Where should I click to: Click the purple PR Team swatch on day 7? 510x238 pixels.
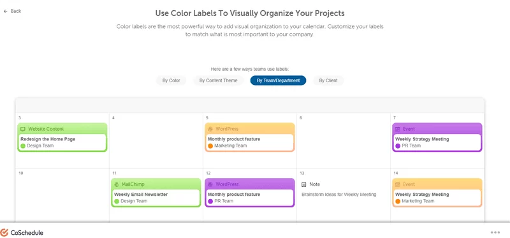click(x=397, y=146)
